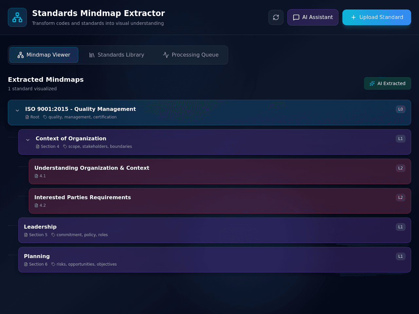Click the AI Extracted badge
This screenshot has height=314, width=419.
388,83
